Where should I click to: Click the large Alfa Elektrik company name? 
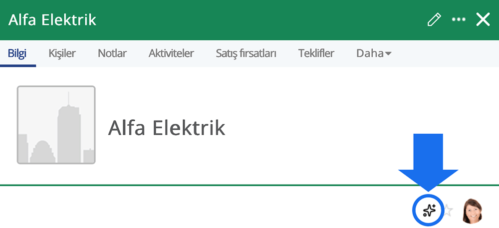point(167,128)
